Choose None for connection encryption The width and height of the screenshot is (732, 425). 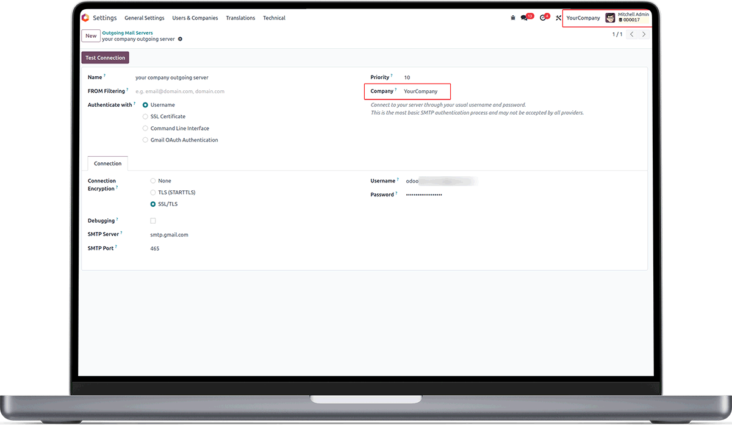click(x=153, y=181)
